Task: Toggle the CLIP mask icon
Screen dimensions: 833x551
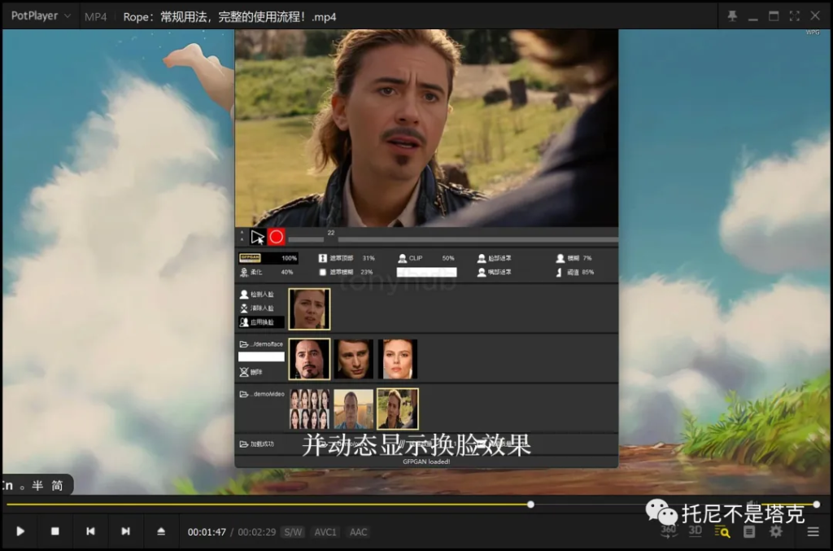Action: pos(402,258)
